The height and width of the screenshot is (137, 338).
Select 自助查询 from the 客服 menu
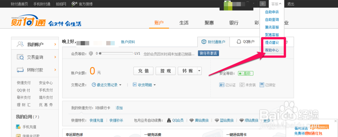[x=272, y=20]
